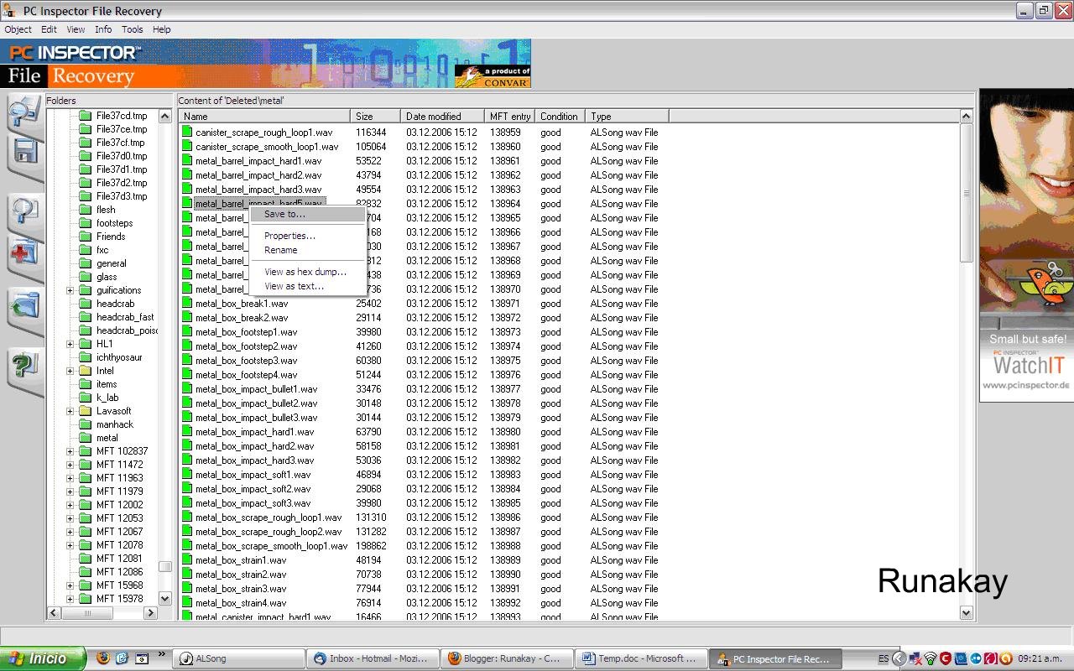Open www.pcinspector.de link in ad
The image size is (1074, 671).
pyautogui.click(x=1026, y=386)
